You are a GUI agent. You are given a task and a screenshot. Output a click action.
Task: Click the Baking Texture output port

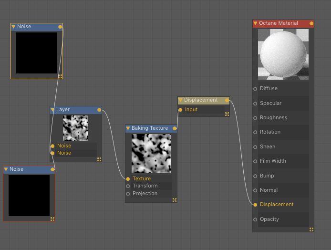point(175,128)
